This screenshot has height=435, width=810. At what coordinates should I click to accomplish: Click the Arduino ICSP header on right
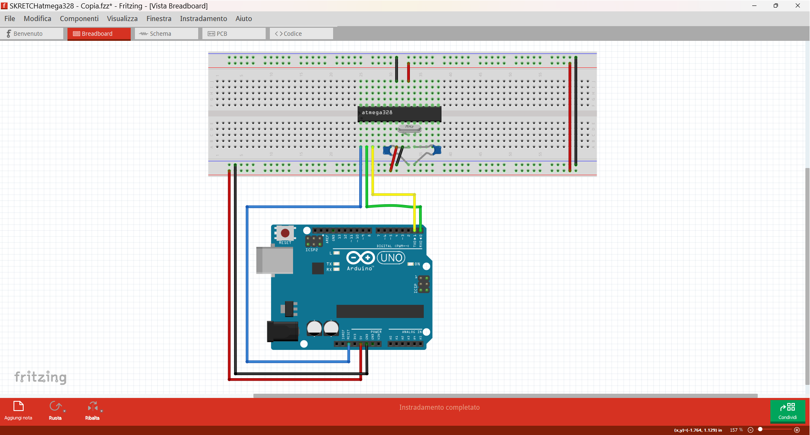(424, 285)
